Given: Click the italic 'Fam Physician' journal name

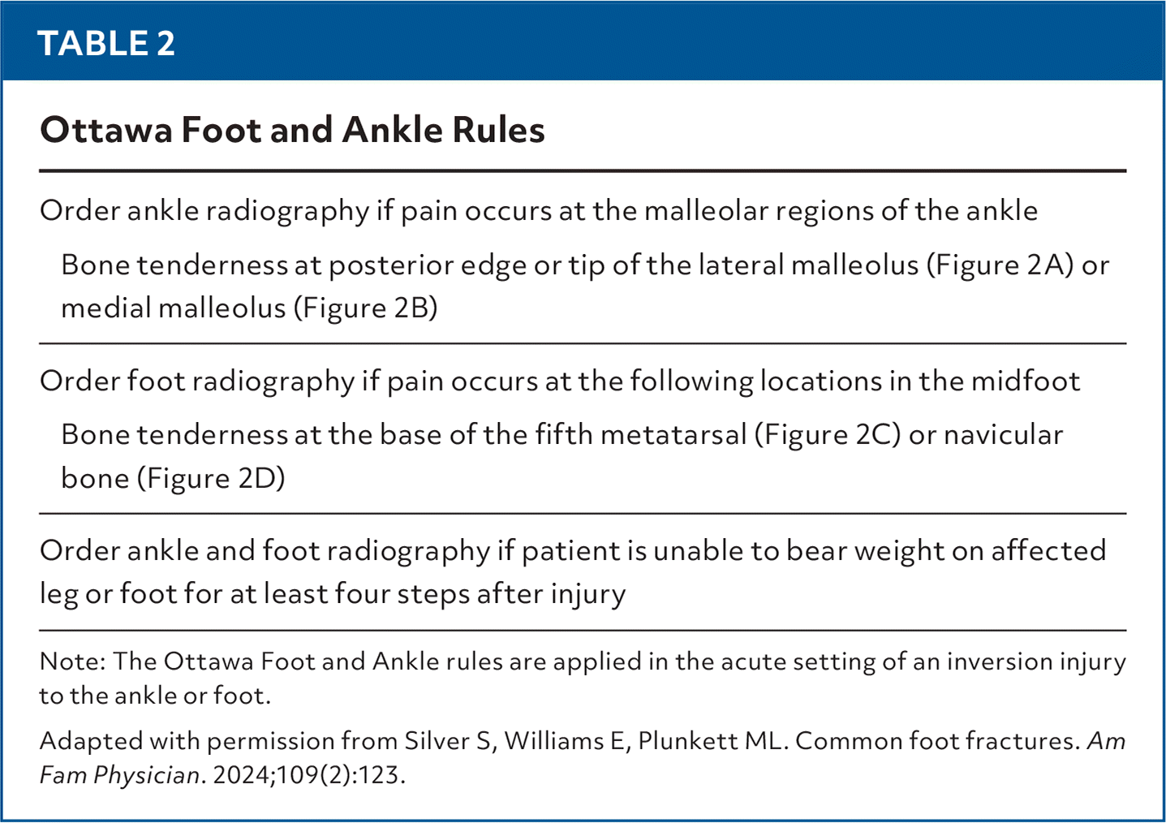Looking at the screenshot, I should tap(119, 775).
